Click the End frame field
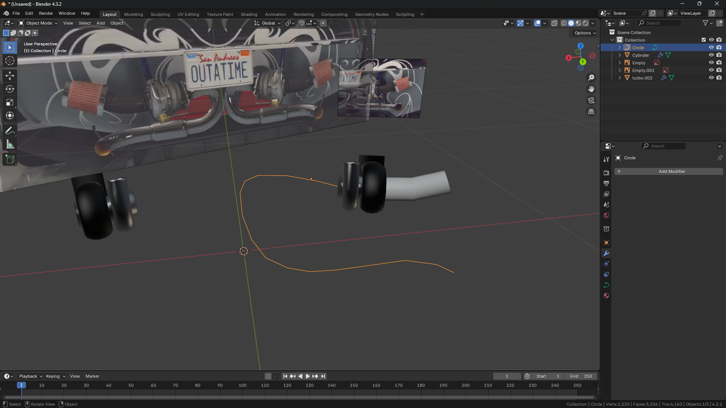The image size is (726, 408). point(581,376)
